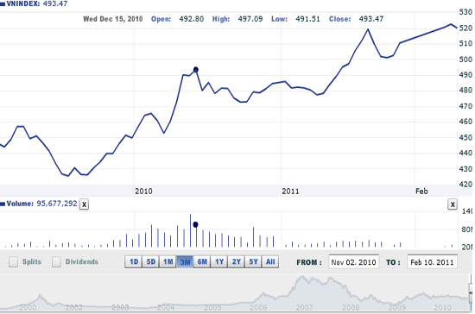The width and height of the screenshot is (475, 314).
Task: Select the 1M time range
Action: click(168, 261)
